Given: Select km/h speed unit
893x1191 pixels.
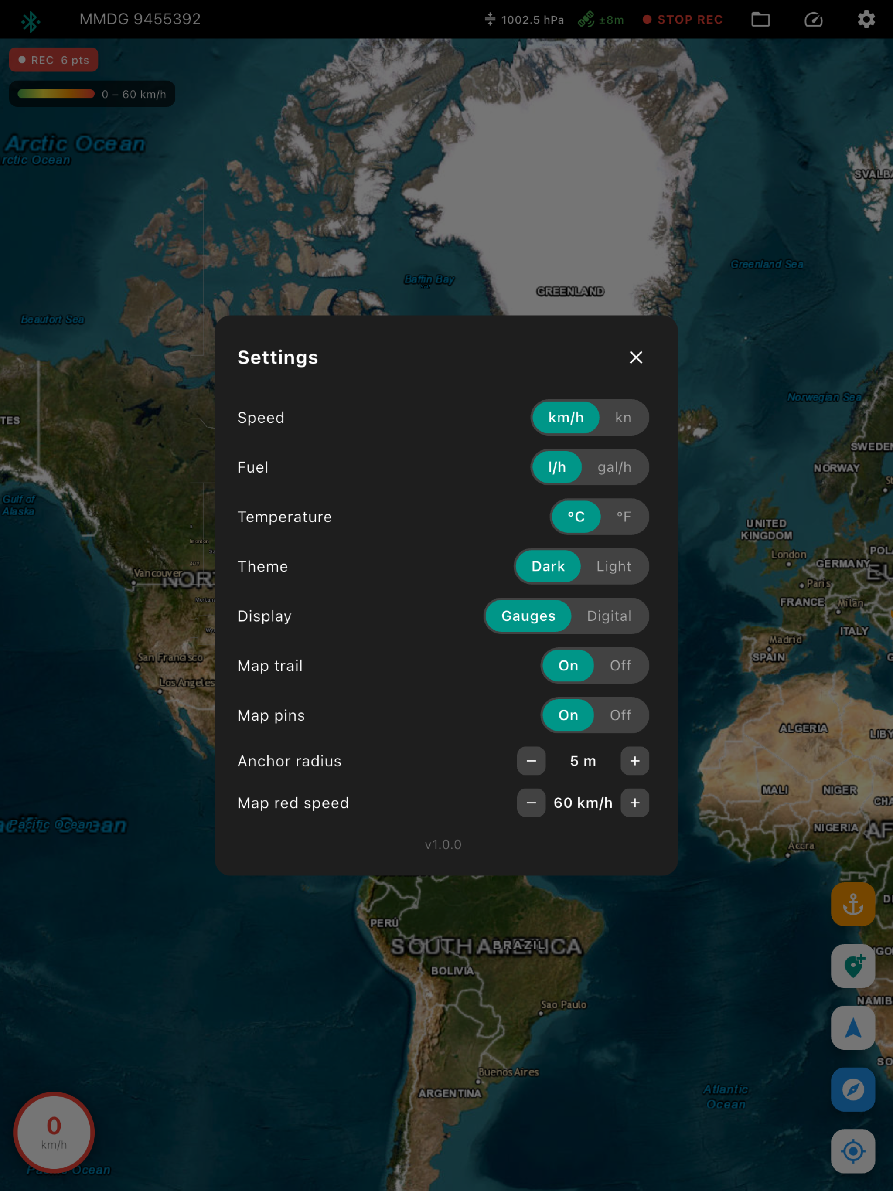Looking at the screenshot, I should pos(566,417).
